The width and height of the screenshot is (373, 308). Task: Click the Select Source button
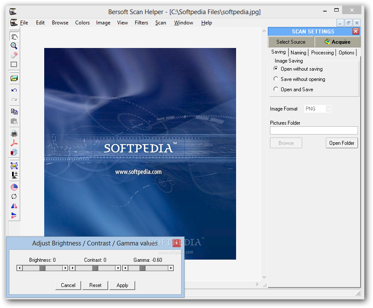(291, 42)
